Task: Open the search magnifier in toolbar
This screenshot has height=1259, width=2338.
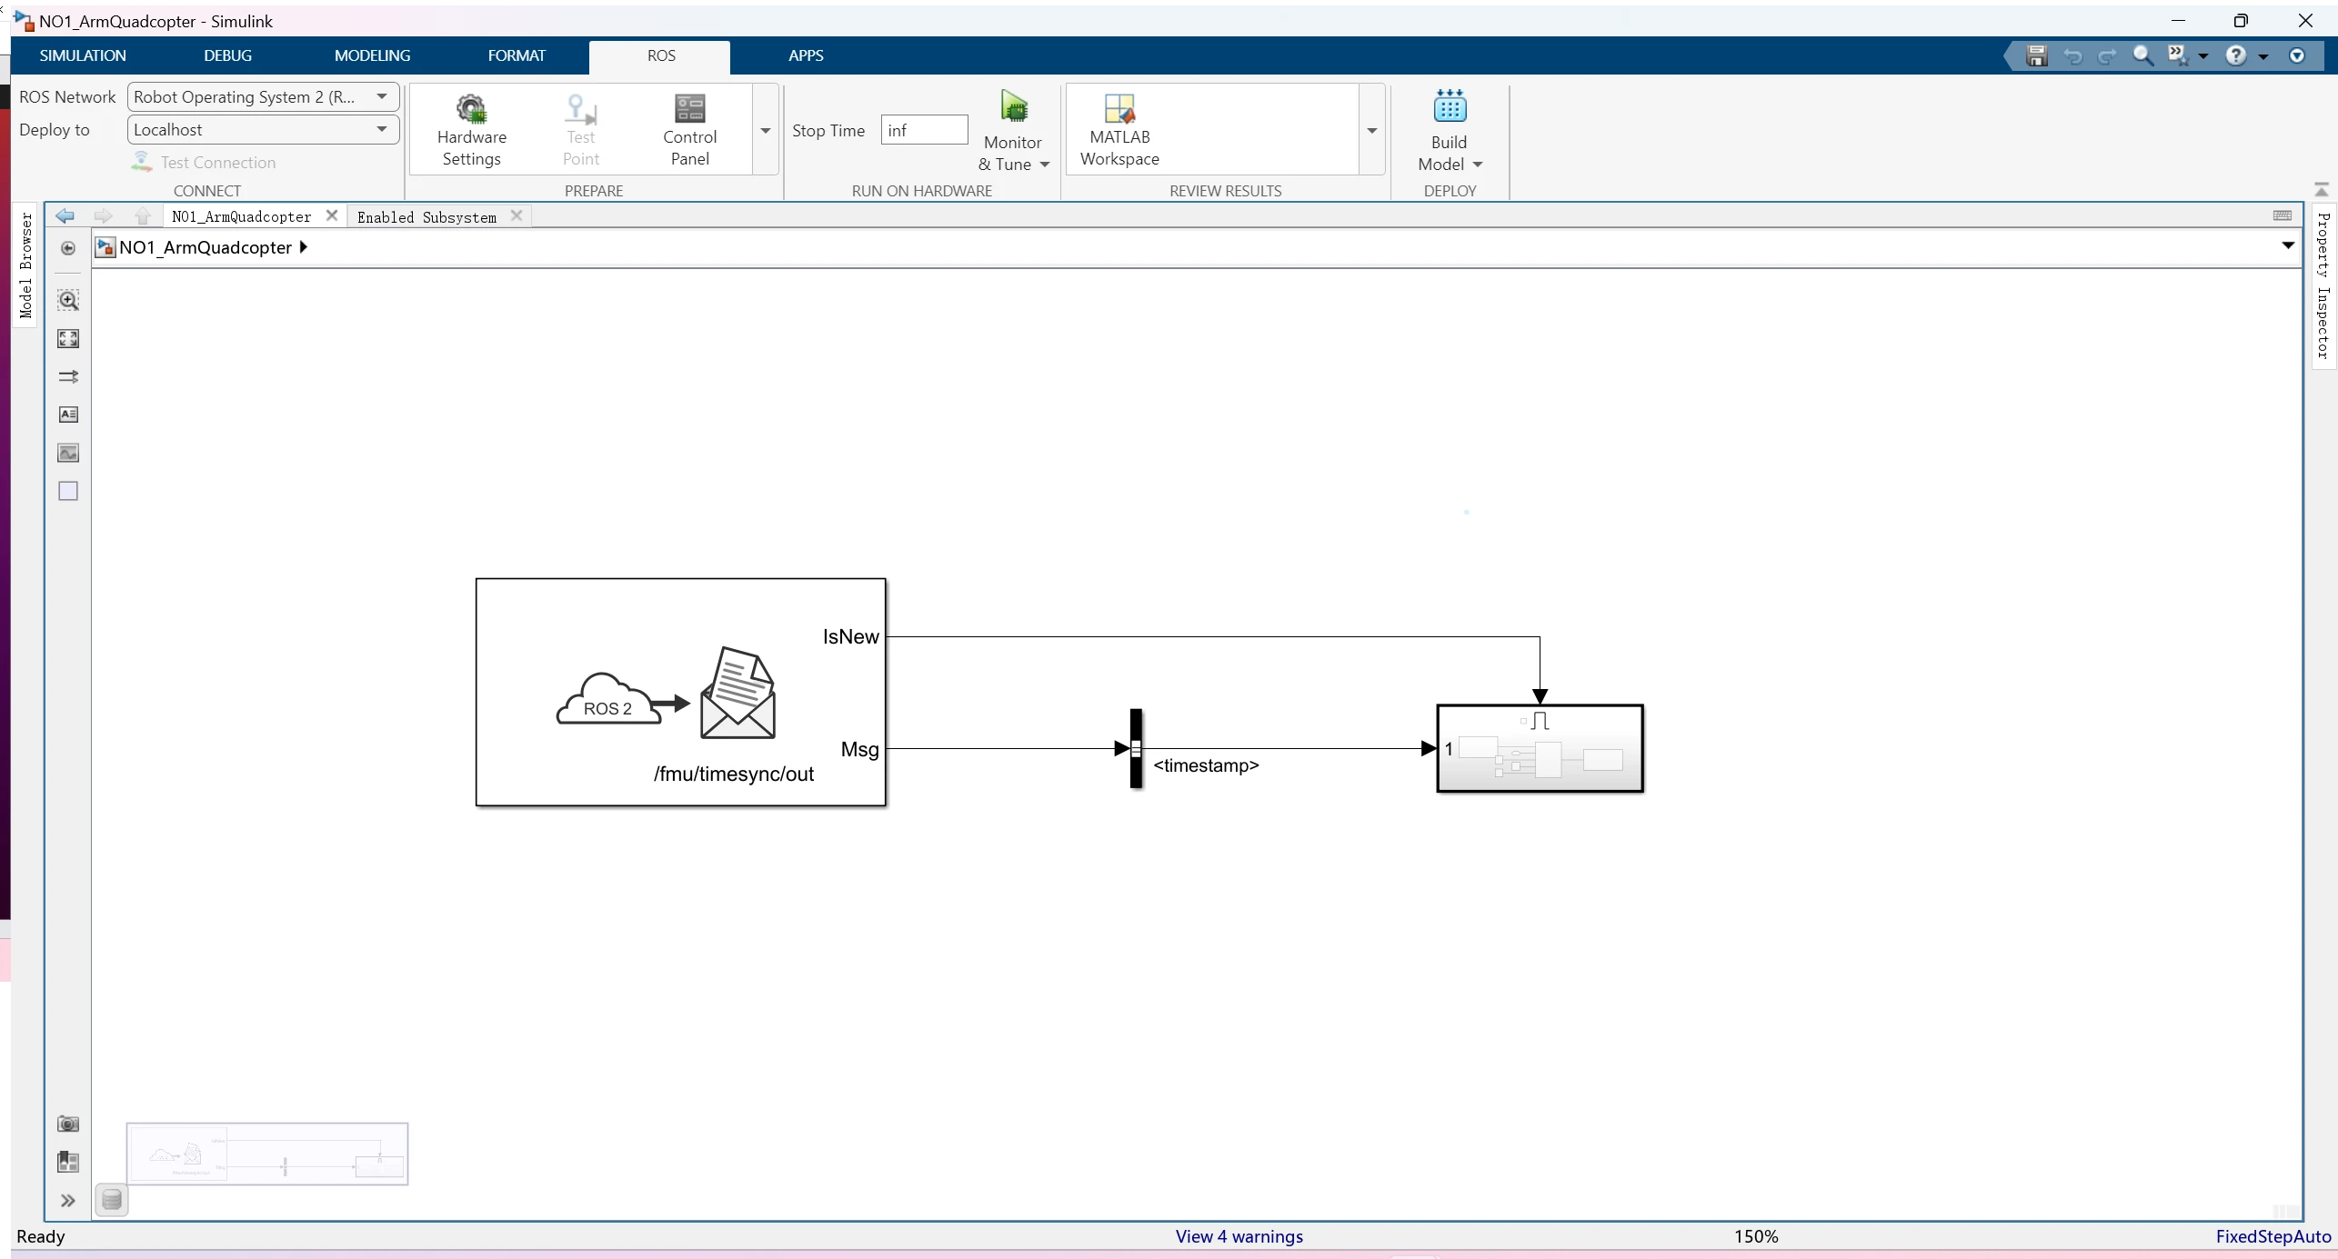Action: [x=2143, y=55]
